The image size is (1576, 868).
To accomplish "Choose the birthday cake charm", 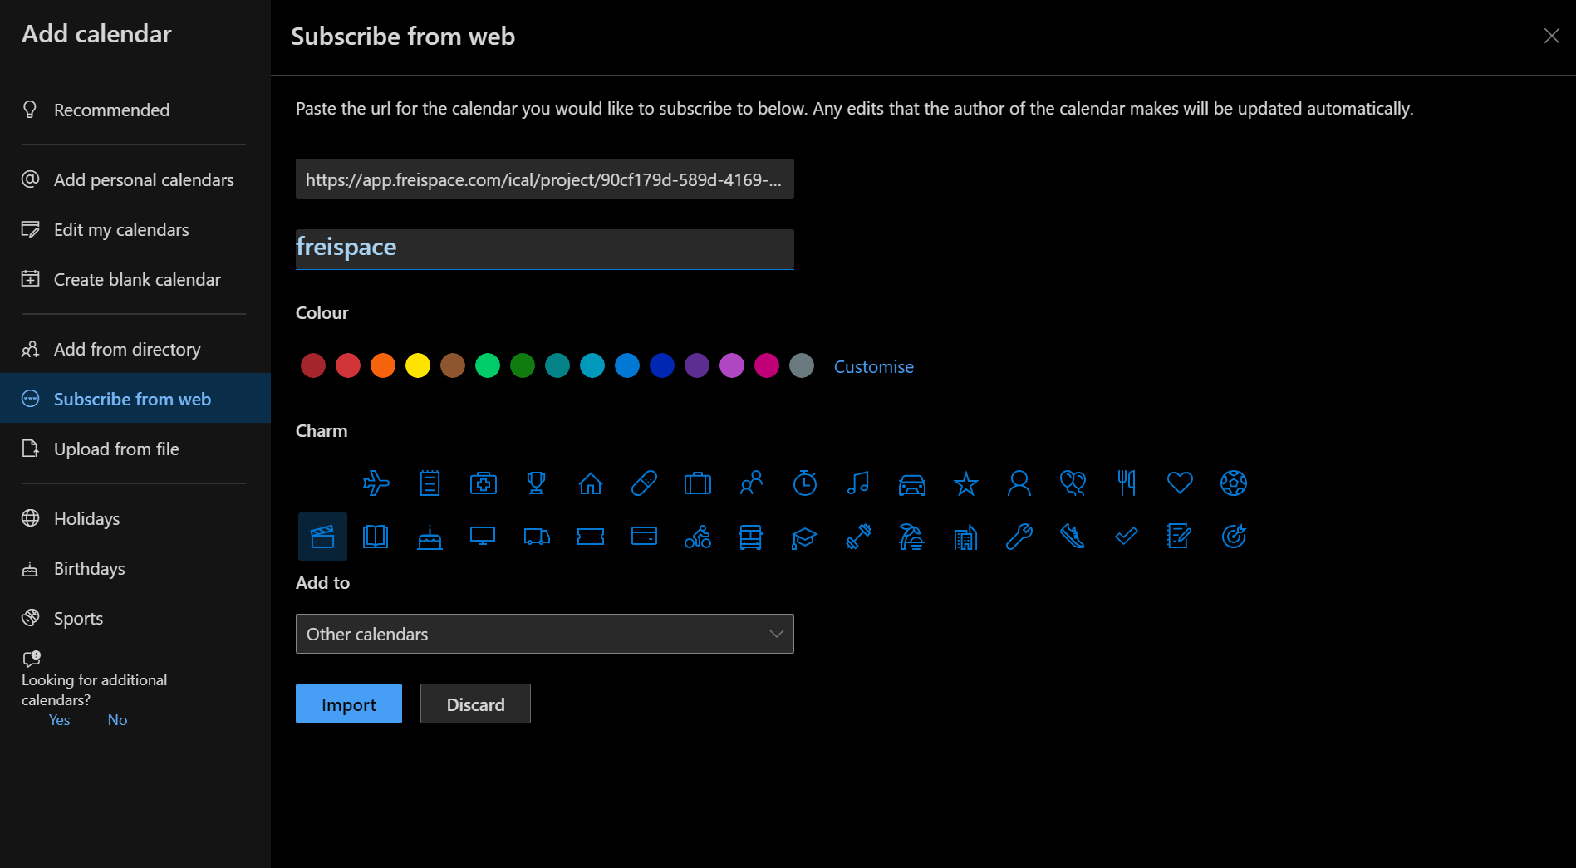I will pos(430,537).
